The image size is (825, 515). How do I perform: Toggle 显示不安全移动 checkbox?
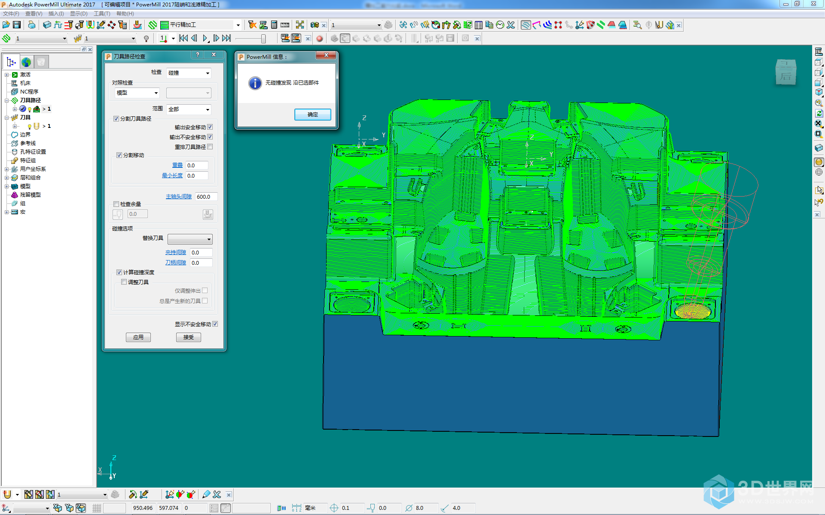coord(215,324)
